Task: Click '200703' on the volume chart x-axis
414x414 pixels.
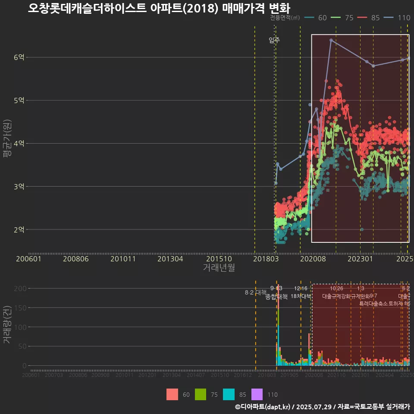Action: (54, 375)
